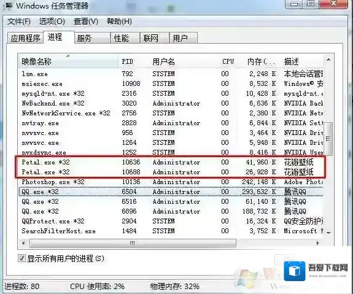This screenshot has height=294, width=353.
Task: Click 进程数: 80 in status bar
Action: (22, 287)
